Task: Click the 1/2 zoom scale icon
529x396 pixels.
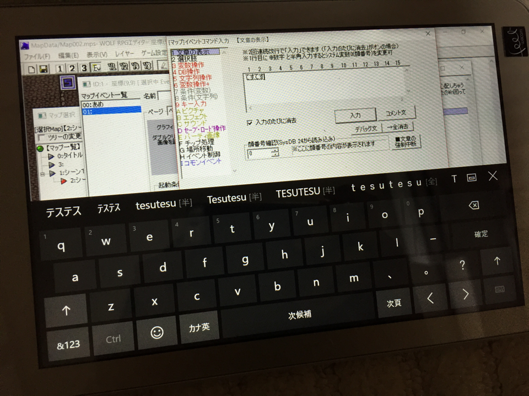Action: point(123,66)
